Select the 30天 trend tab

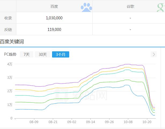tap(43, 55)
